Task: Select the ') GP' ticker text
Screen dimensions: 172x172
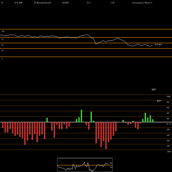Action: (x=112, y=3)
